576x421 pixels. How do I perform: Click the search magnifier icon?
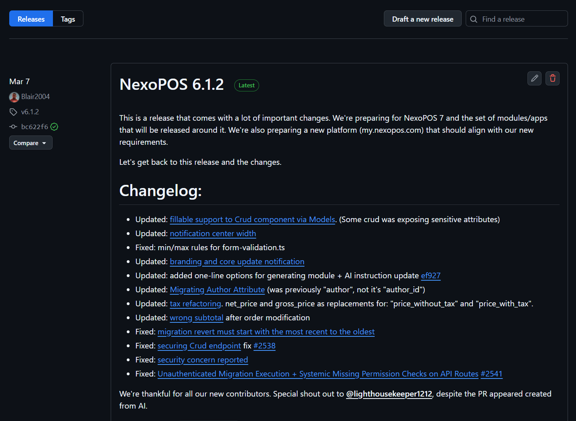tap(474, 19)
